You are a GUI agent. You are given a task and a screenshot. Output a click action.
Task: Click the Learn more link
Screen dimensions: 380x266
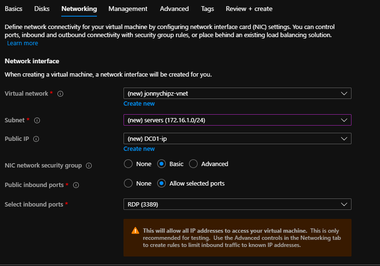[x=22, y=43]
